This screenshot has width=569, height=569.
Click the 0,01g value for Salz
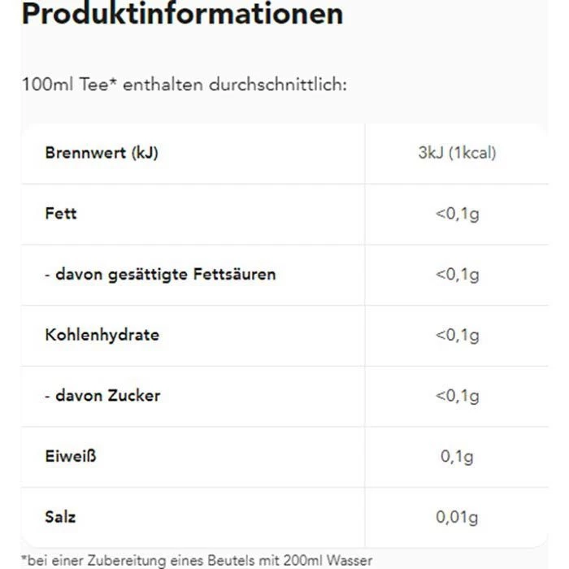(x=456, y=517)
